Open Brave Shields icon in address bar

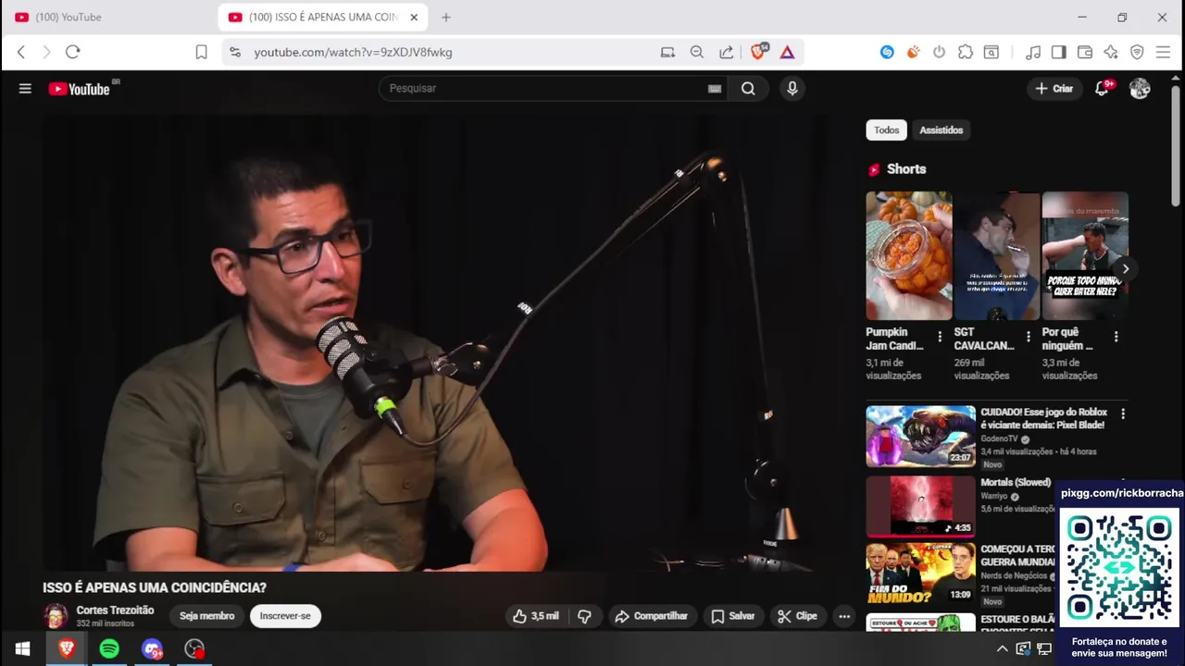point(758,52)
